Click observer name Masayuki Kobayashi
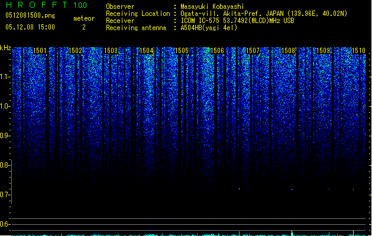The image size is (372, 236). 212,6
